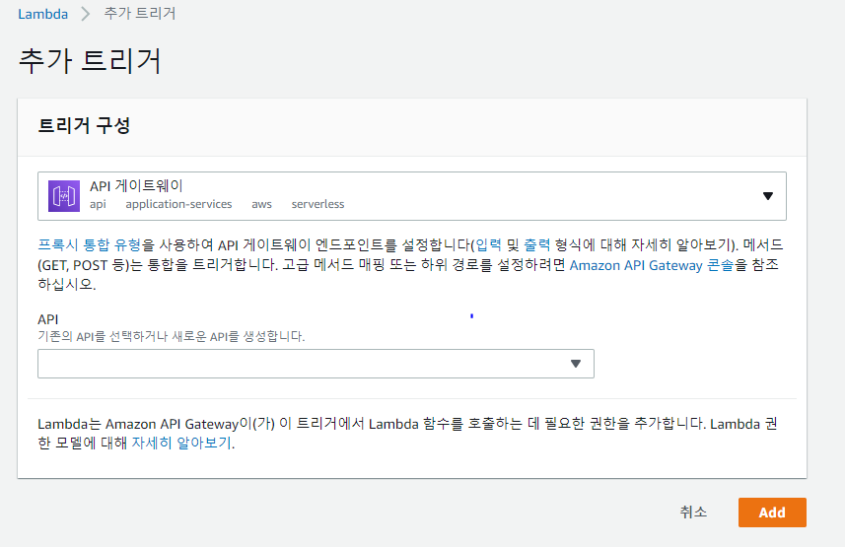Open the 출력 format link
The height and width of the screenshot is (547, 845).
pyautogui.click(x=536, y=245)
